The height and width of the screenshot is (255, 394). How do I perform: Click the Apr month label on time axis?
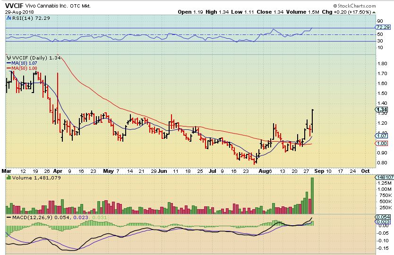tap(58, 171)
